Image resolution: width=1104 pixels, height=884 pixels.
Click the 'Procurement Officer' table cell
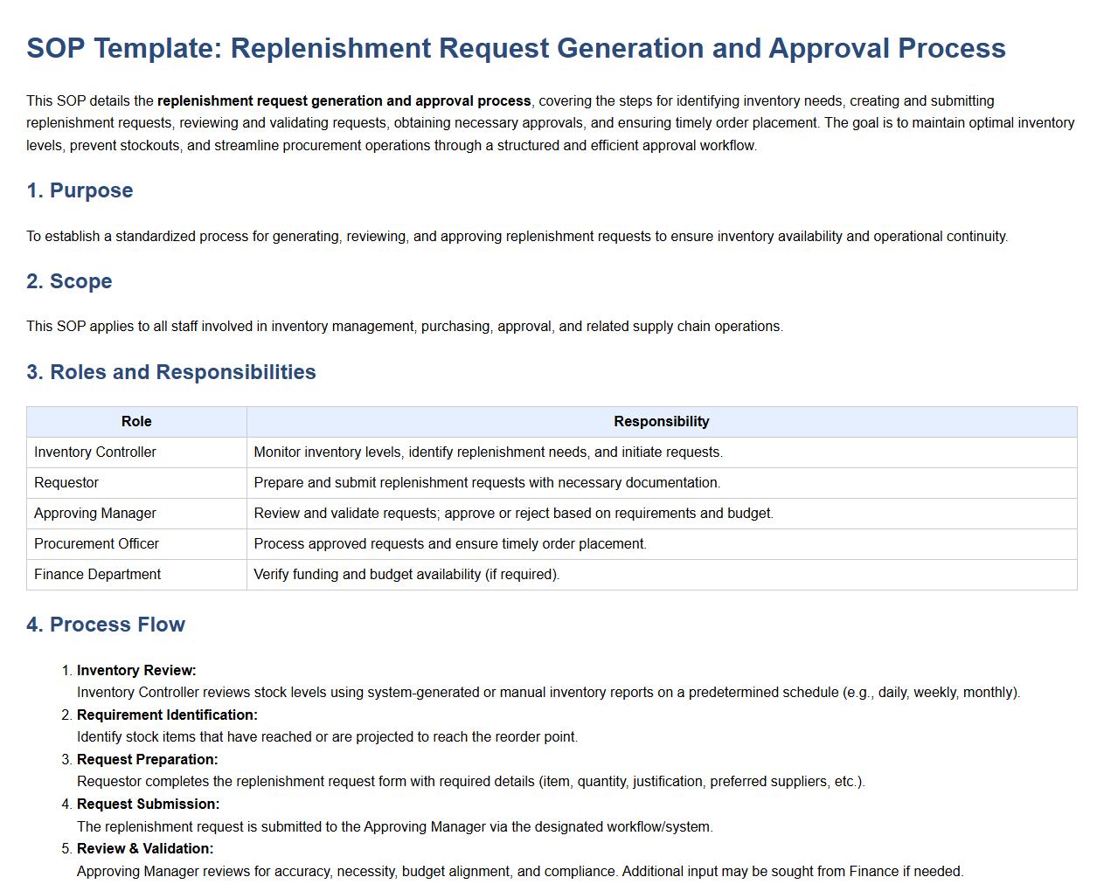coord(96,544)
